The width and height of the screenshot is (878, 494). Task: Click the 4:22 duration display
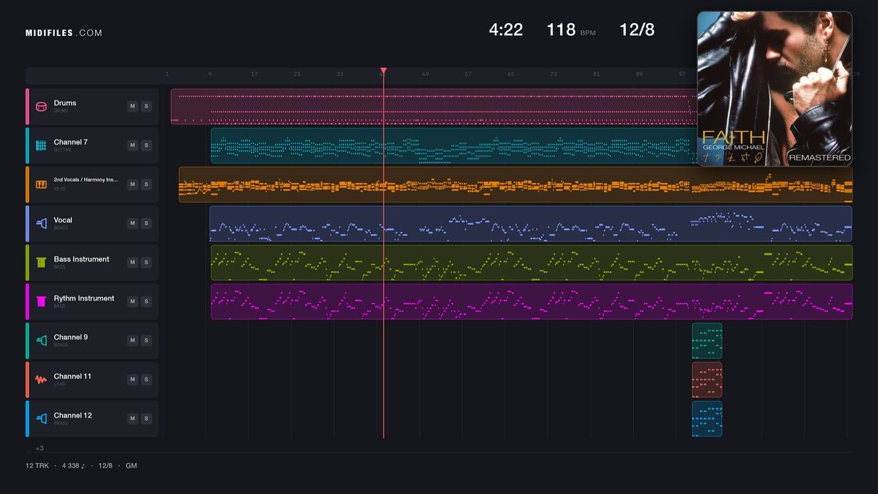[x=505, y=30]
